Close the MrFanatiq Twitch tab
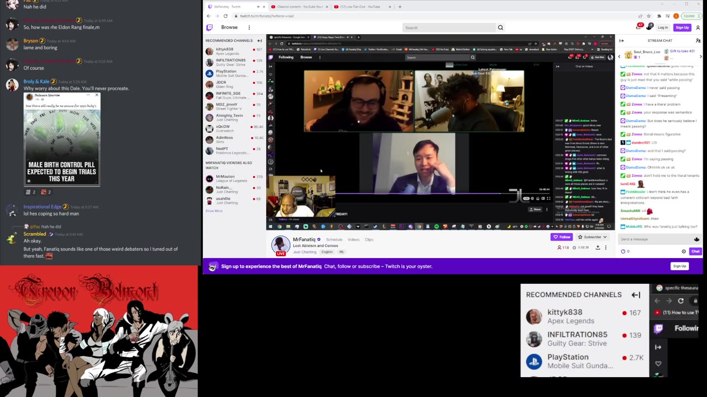The height and width of the screenshot is (397, 707). point(264,7)
